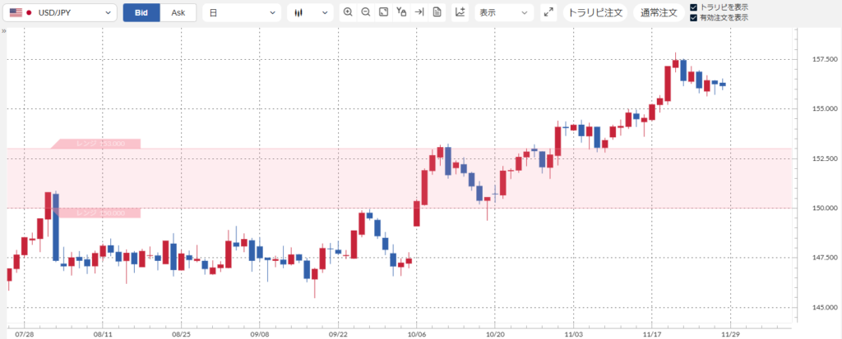Click the トラリピ注文 button
This screenshot has height=339, width=842.
pos(595,13)
